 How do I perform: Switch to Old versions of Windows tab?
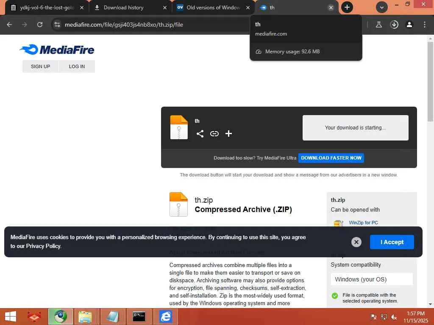pos(213,8)
